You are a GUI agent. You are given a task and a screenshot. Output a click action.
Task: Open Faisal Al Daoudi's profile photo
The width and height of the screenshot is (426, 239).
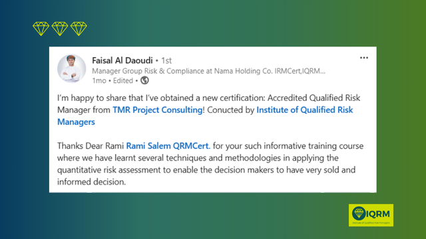(x=71, y=68)
